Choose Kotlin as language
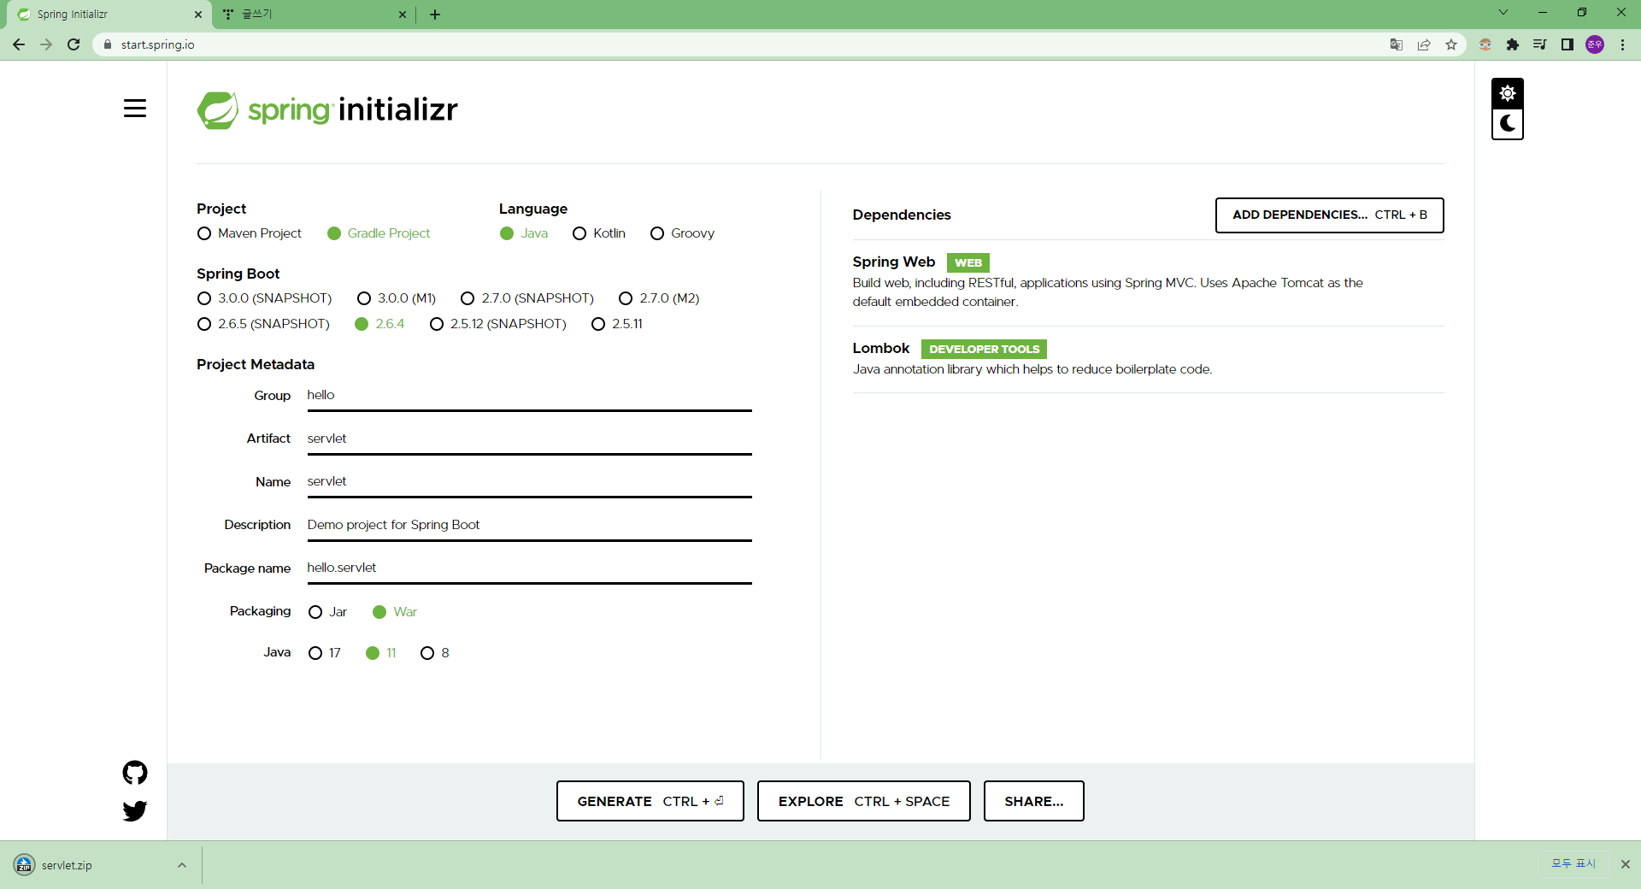1641x889 pixels. pyautogui.click(x=599, y=233)
